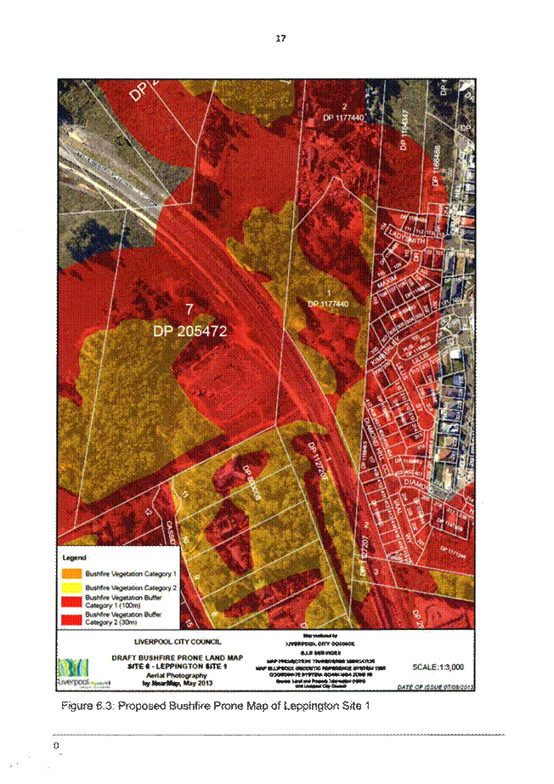This screenshot has height=784, width=554.
Task: Click lot number '12' near Cassidy street
Action: [x=149, y=512]
